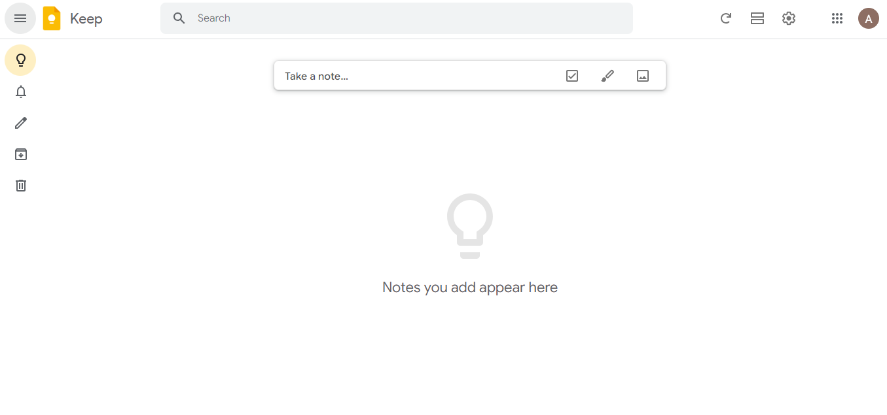Open the Trash from the sidebar
The image size is (887, 415).
point(21,186)
